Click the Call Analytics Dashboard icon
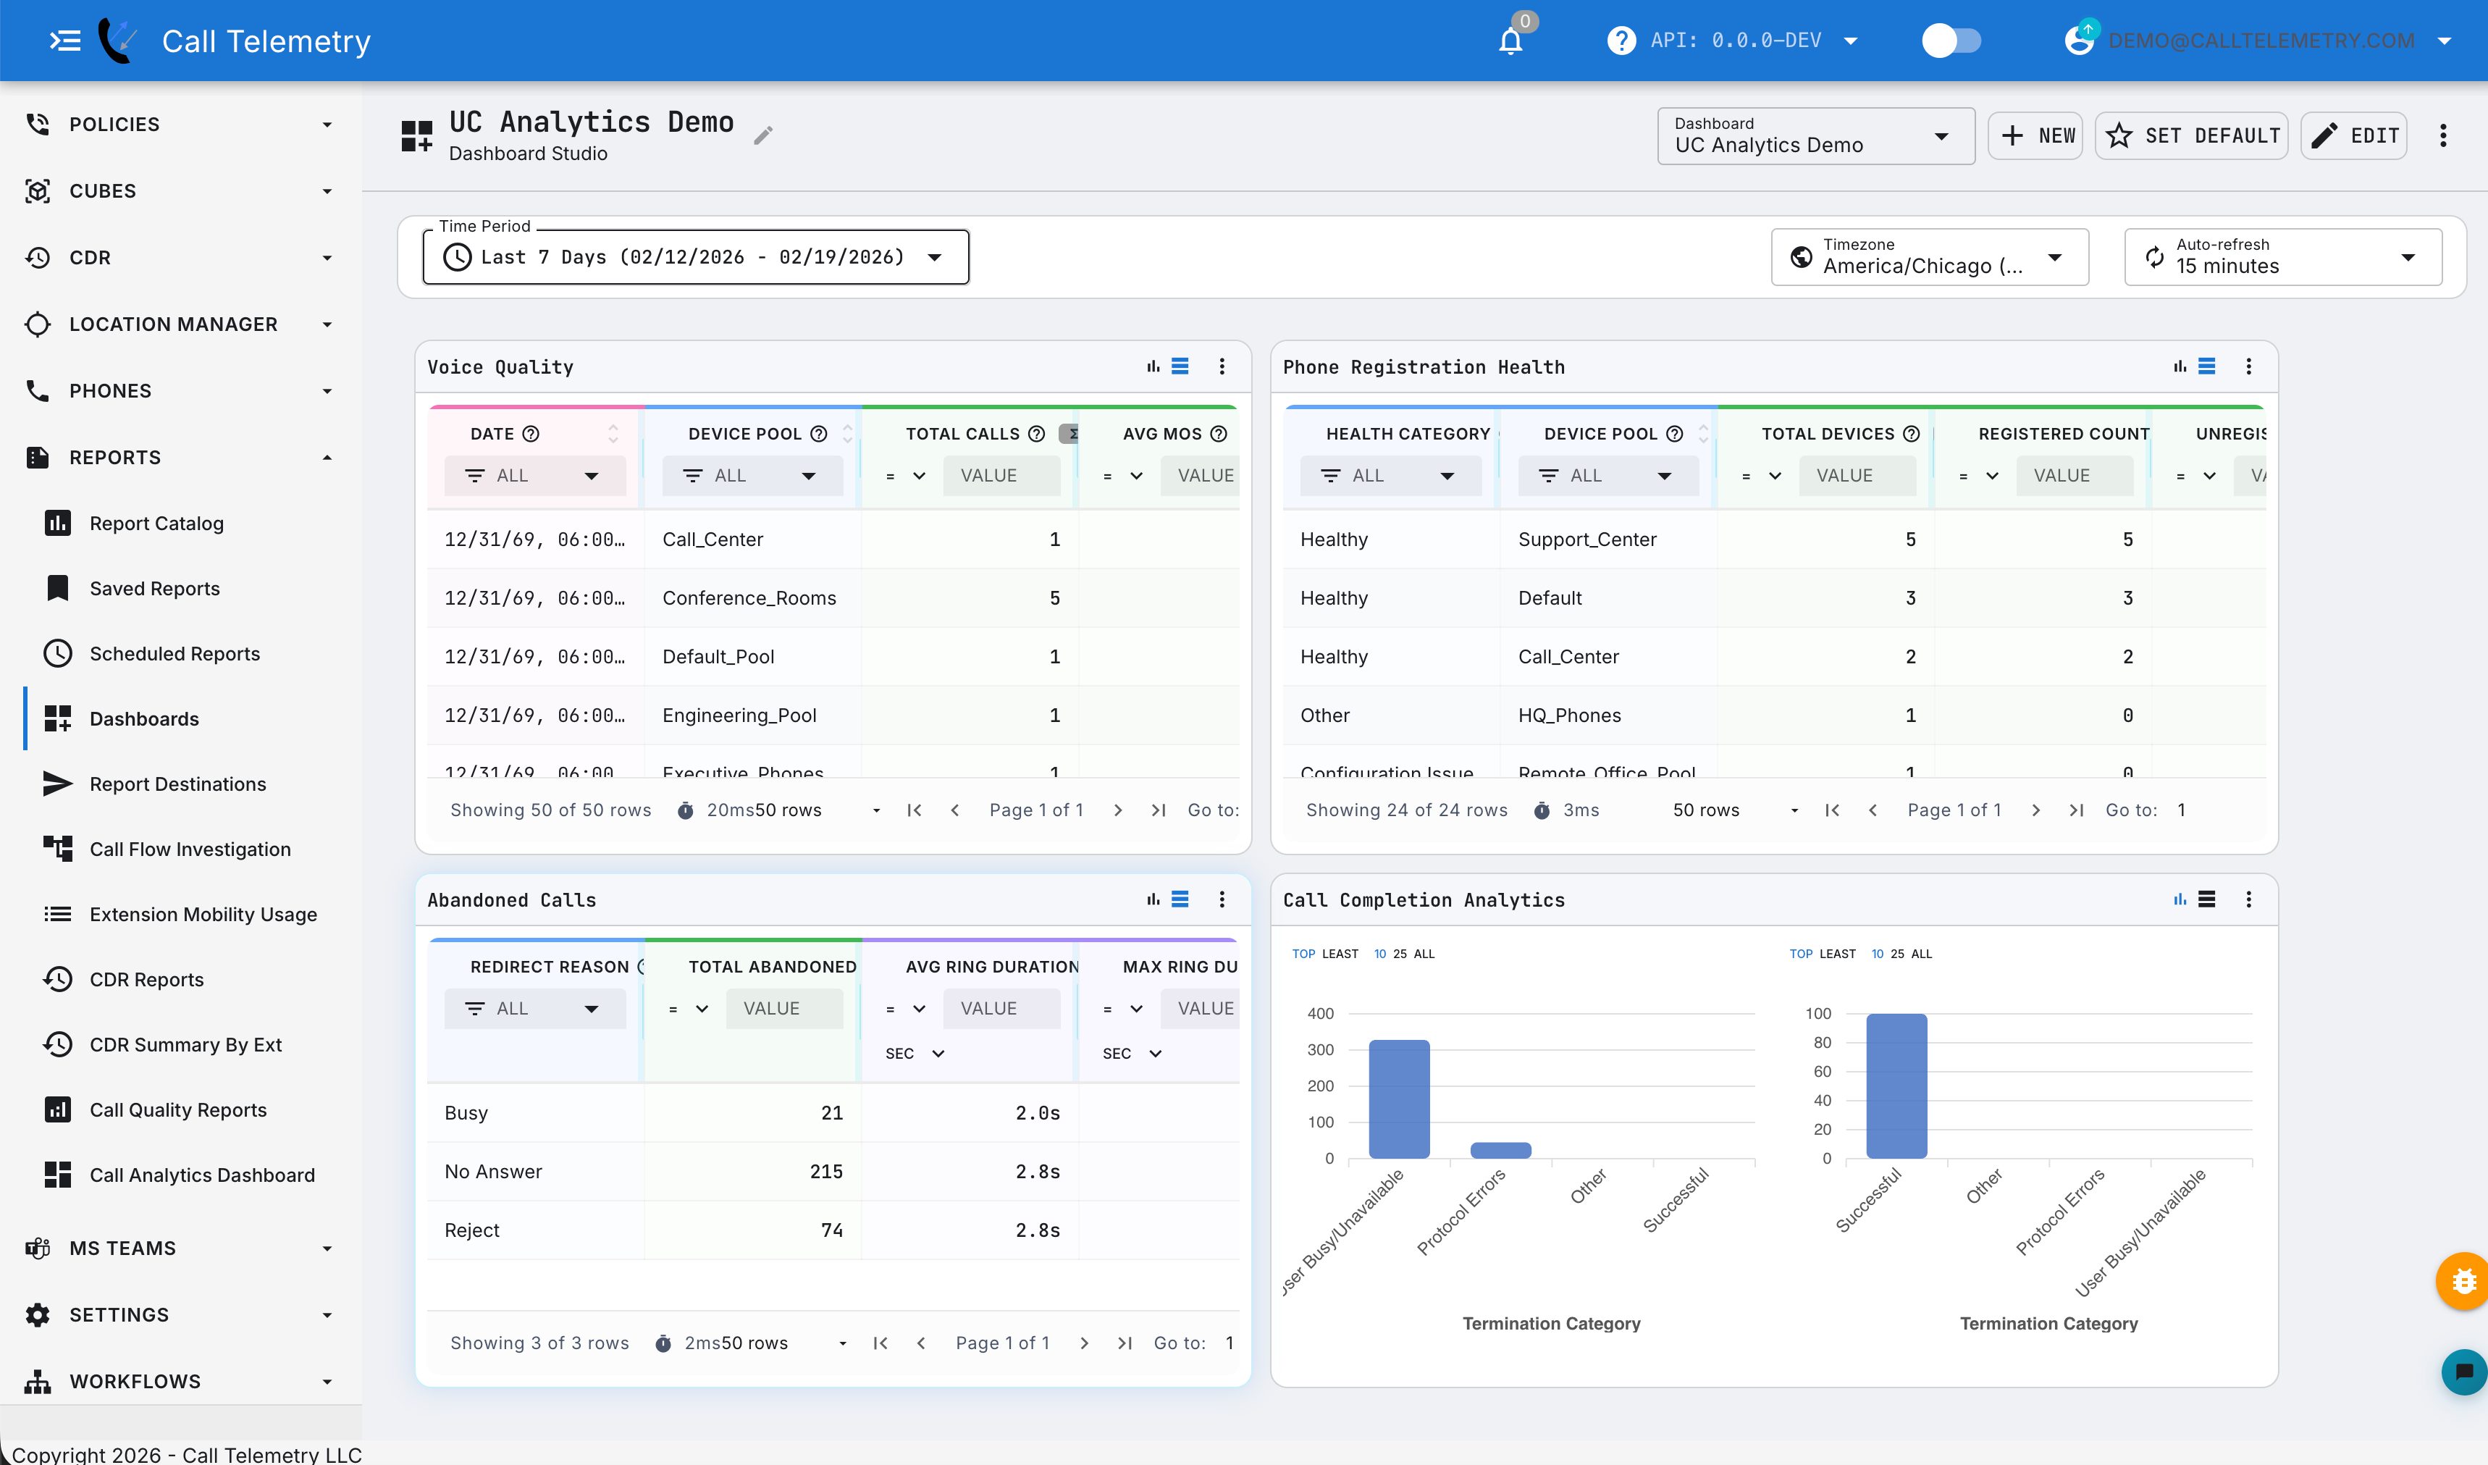Image resolution: width=2488 pixels, height=1465 pixels. tap(57, 1175)
